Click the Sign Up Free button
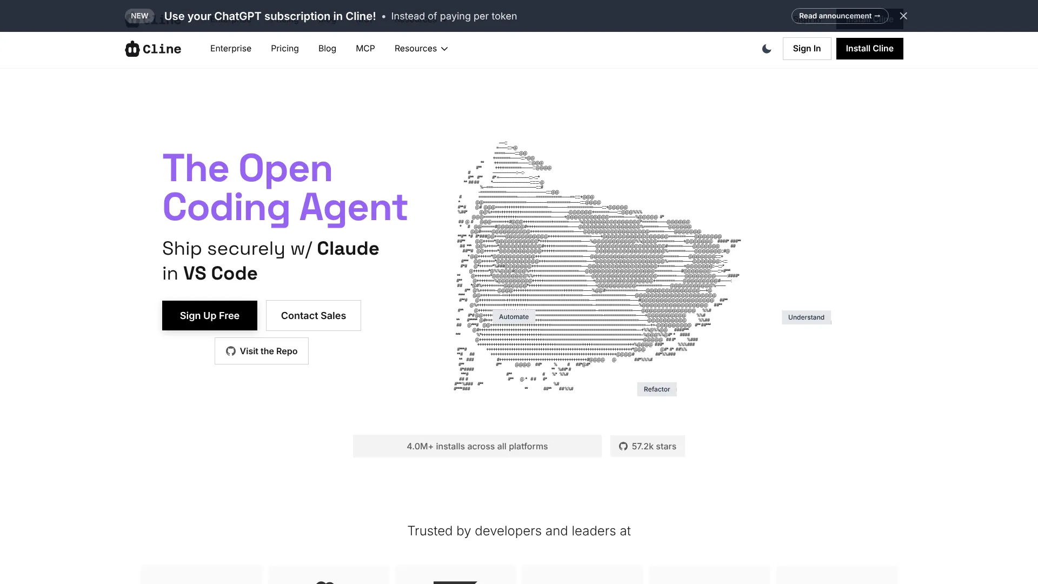Image resolution: width=1038 pixels, height=584 pixels. [x=210, y=315]
